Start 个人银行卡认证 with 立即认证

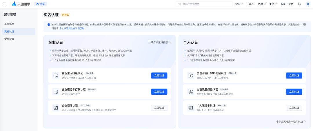[x=294, y=108]
